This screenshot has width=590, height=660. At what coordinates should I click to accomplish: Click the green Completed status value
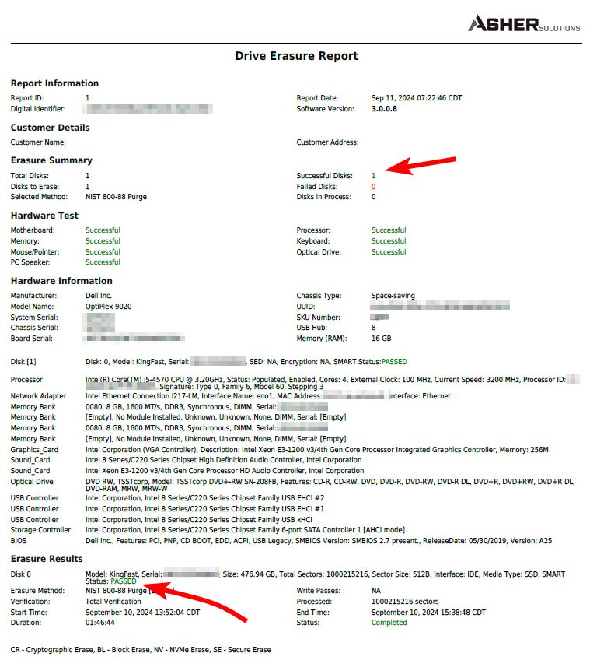click(389, 623)
